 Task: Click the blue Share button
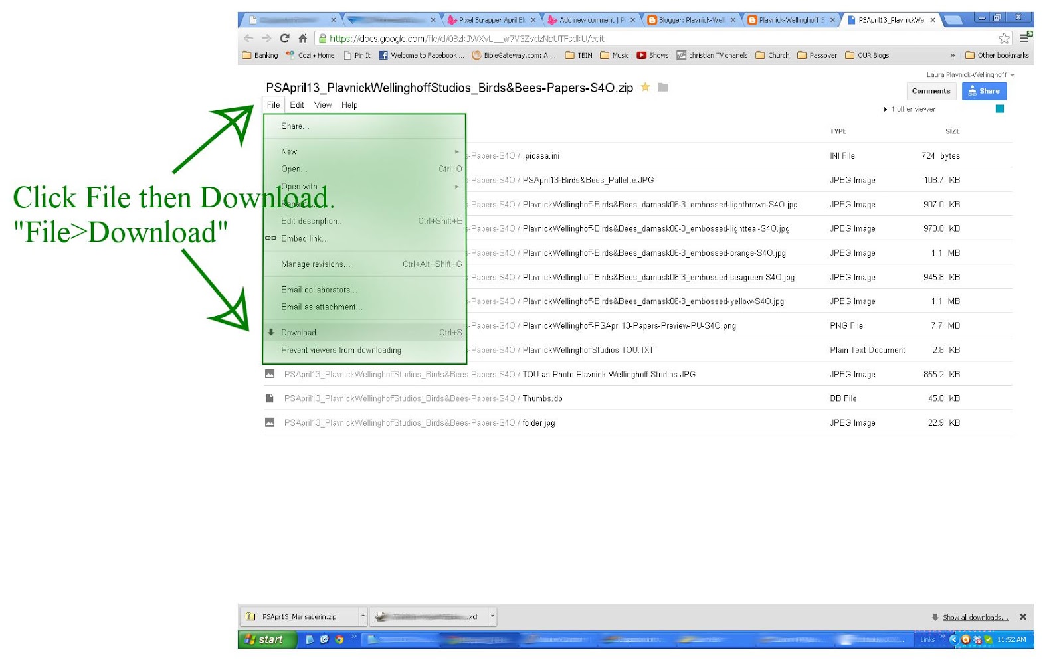[984, 91]
